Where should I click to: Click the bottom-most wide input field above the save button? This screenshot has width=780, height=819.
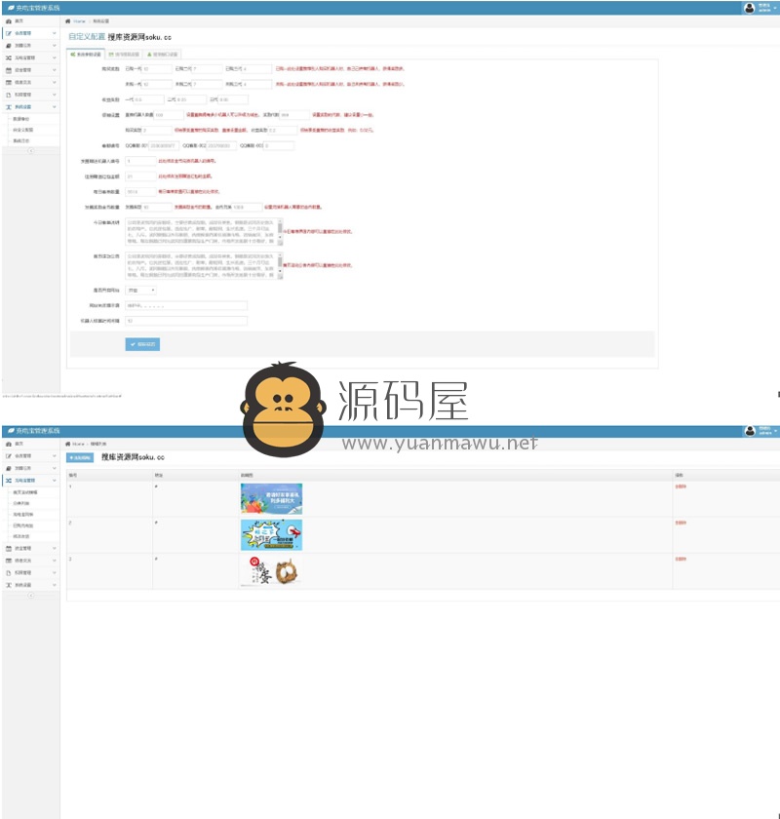(186, 321)
